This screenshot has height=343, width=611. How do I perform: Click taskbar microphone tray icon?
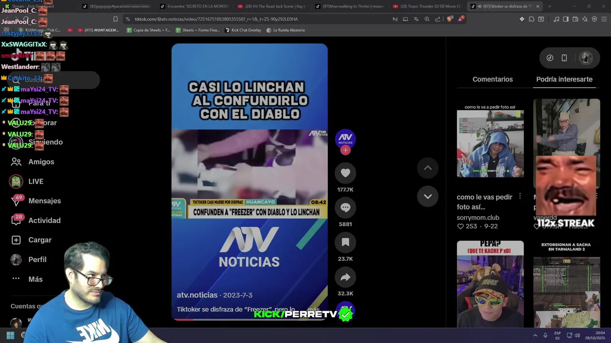click(545, 335)
